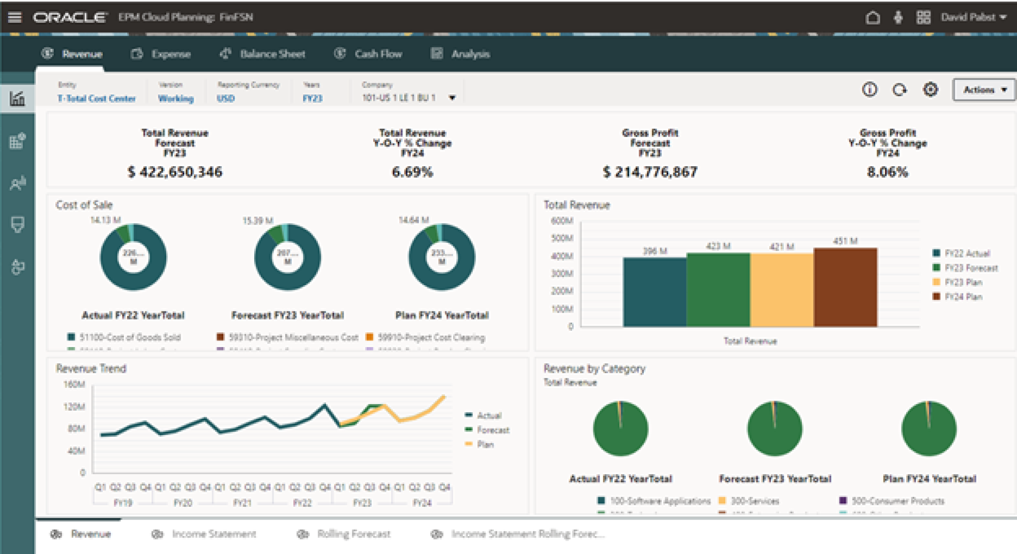Expand the David Pabst user menu
Image resolution: width=1017 pixels, height=554 pixels.
point(974,17)
